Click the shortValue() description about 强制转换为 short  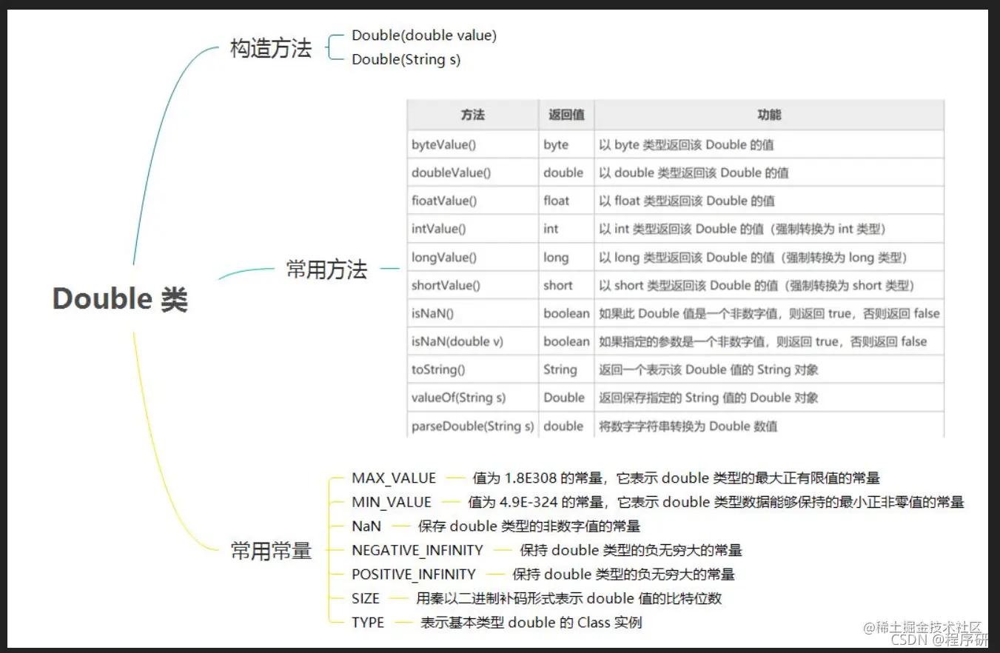[x=757, y=285]
